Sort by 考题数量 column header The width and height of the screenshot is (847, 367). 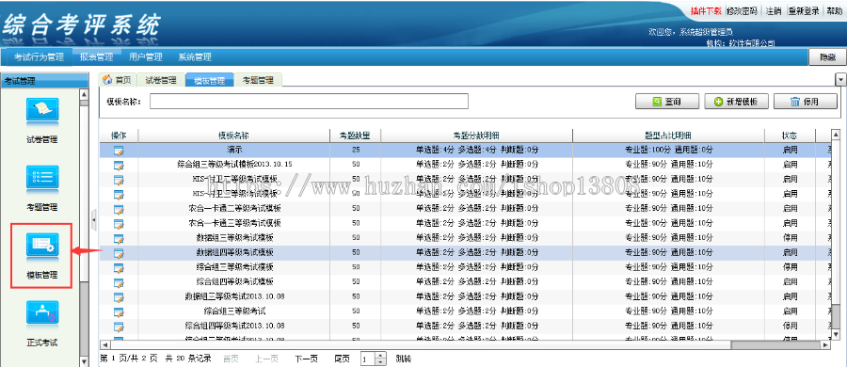tap(355, 136)
